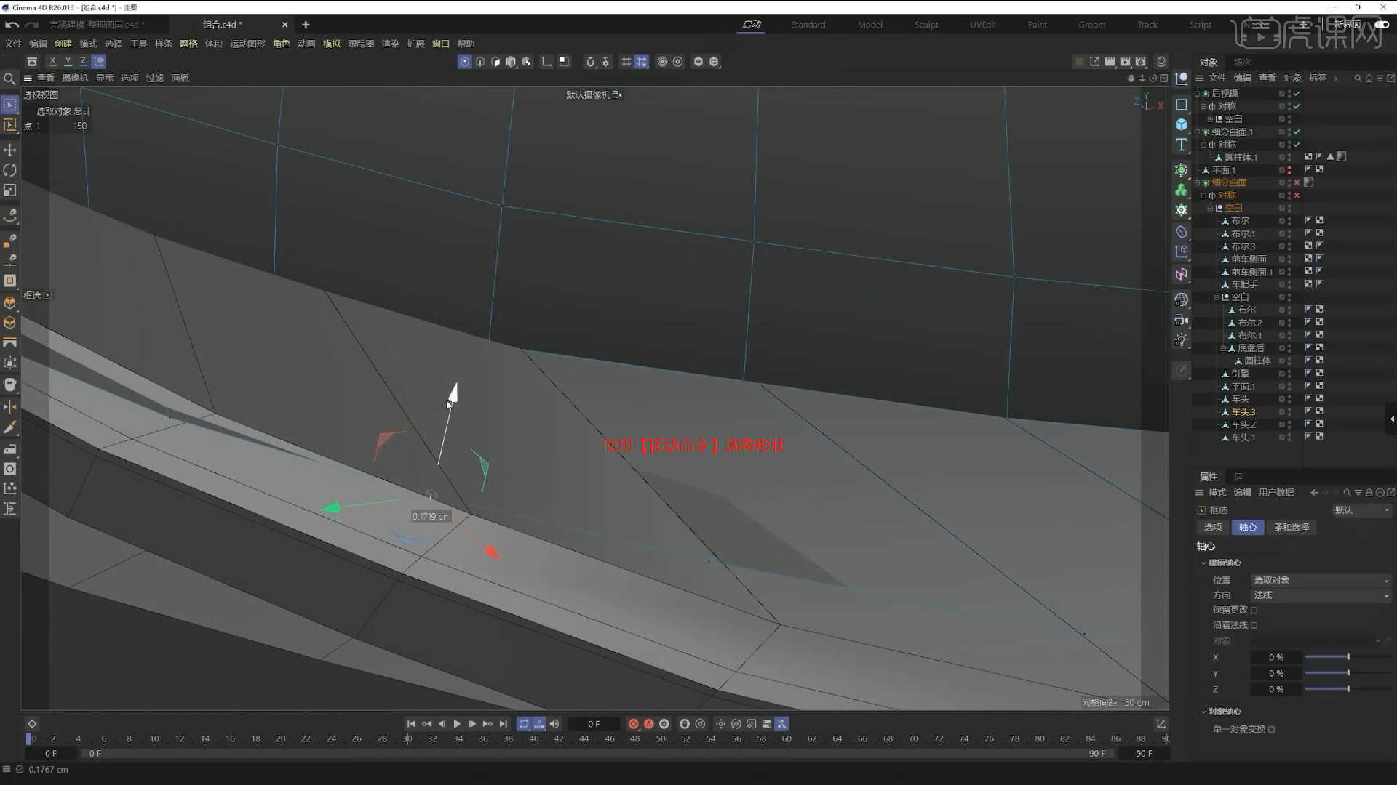Click Play forward button in timeline

tap(457, 724)
